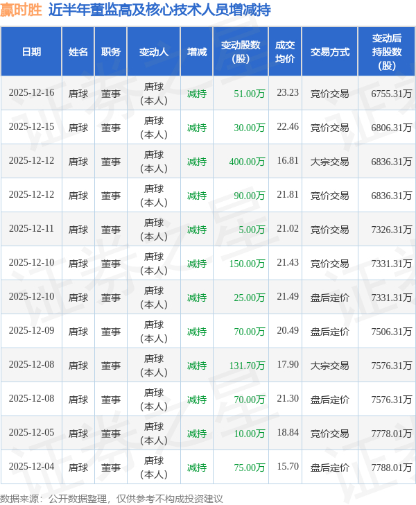Click the average price 21.30
The image size is (416, 505).
click(288, 398)
